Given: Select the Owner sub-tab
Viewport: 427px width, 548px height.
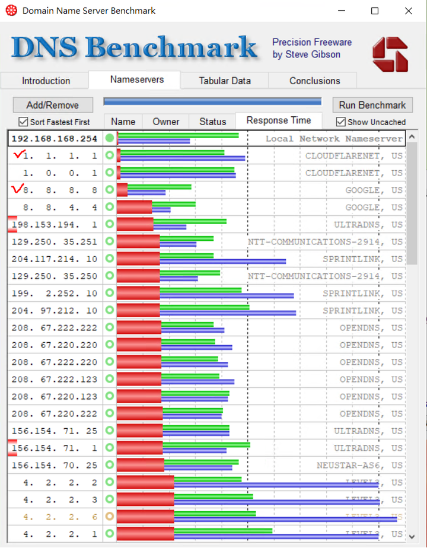Looking at the screenshot, I should click(165, 122).
